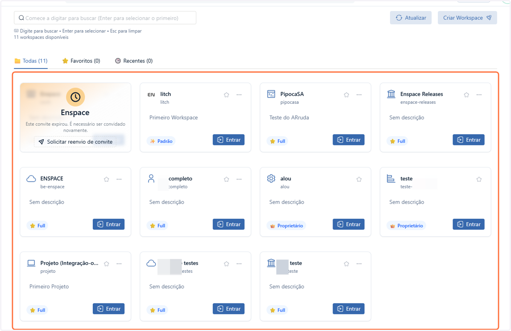Screen dimensions: 511x331
Task: Favorite the PipocaSA workspace star
Action: (347, 95)
